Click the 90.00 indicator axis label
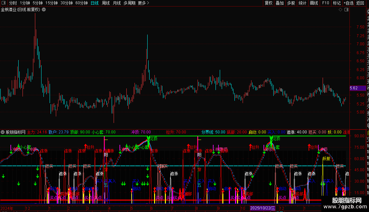 359,136
